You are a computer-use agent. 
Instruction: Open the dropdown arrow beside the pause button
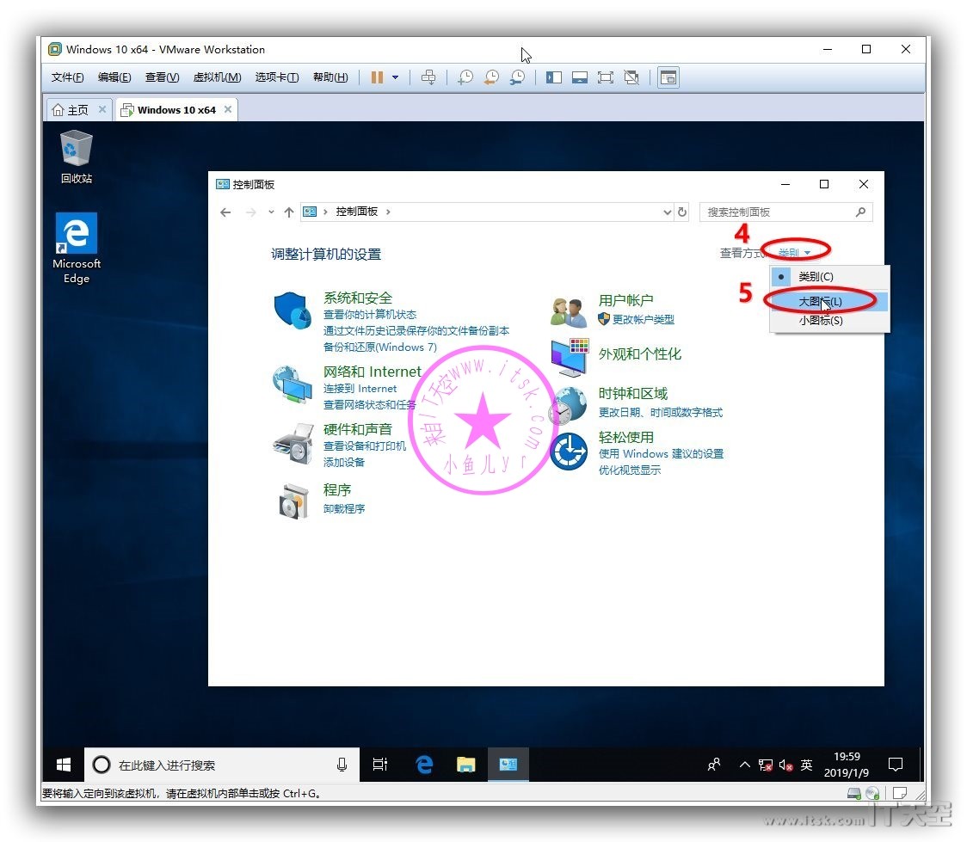(395, 77)
